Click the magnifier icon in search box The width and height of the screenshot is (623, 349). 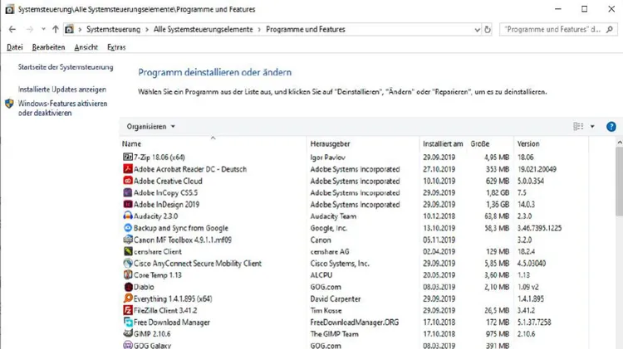610,29
